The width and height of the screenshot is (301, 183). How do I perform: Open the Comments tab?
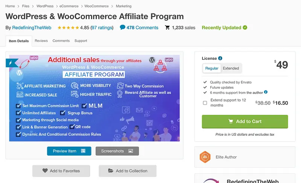(x=61, y=41)
